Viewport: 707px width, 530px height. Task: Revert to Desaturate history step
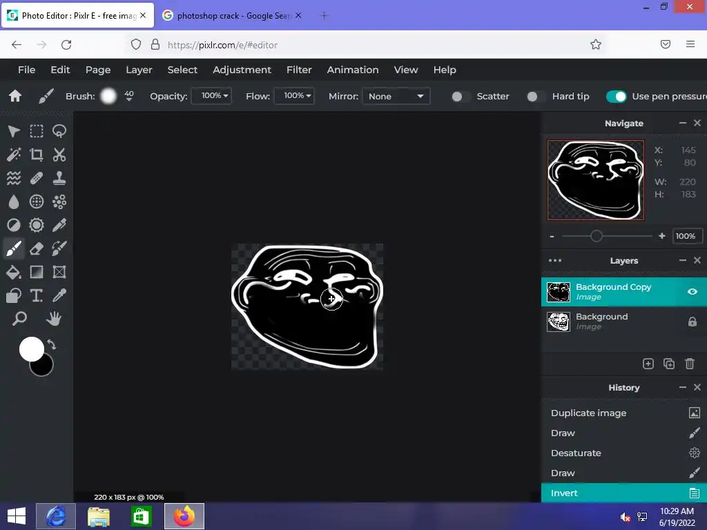coord(624,453)
